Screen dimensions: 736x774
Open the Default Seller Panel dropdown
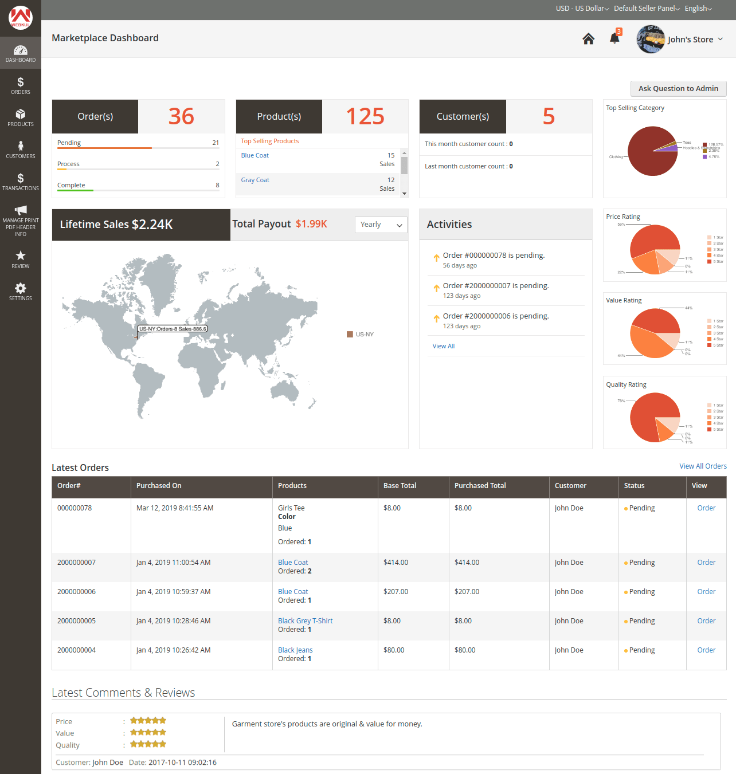647,8
